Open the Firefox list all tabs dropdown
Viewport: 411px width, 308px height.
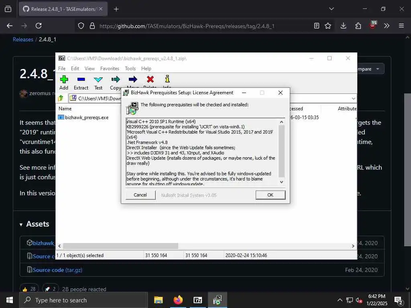[331, 9]
